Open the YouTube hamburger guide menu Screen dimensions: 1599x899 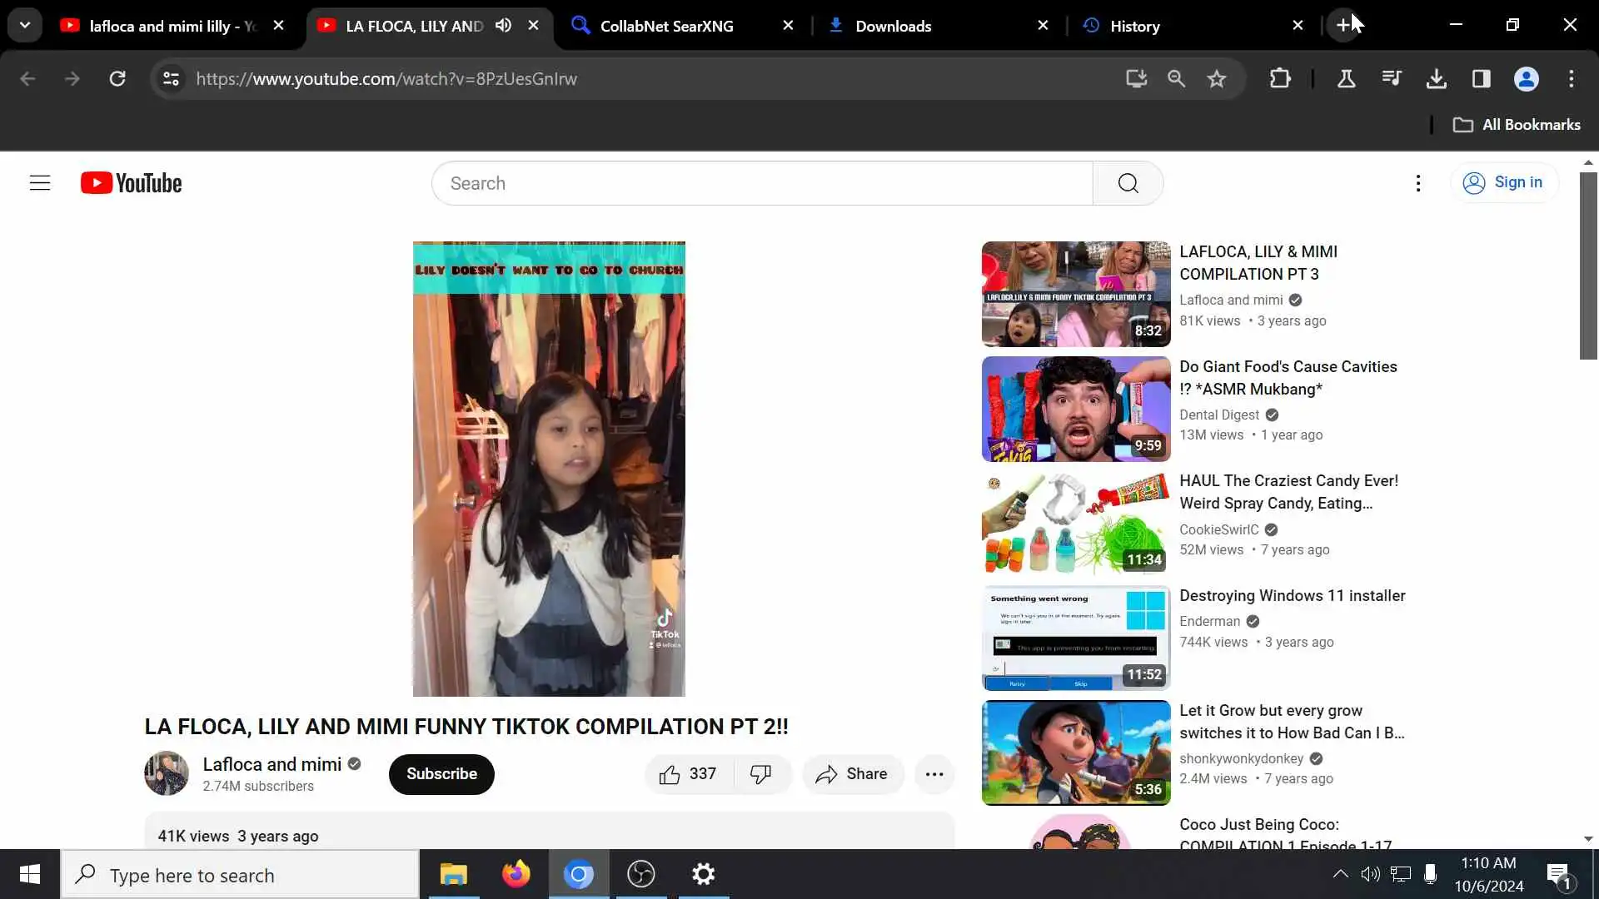click(x=40, y=183)
